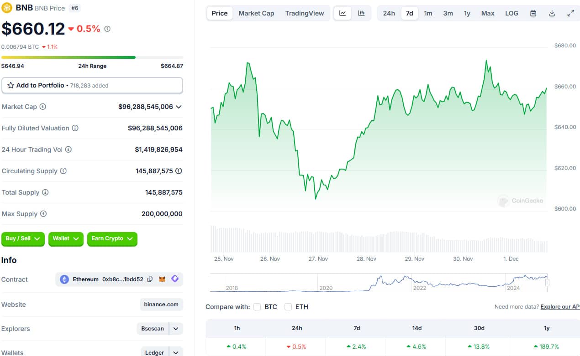Image resolution: width=580 pixels, height=356 pixels.
Task: Click the 200,000,000 max supply value
Action: coord(162,214)
